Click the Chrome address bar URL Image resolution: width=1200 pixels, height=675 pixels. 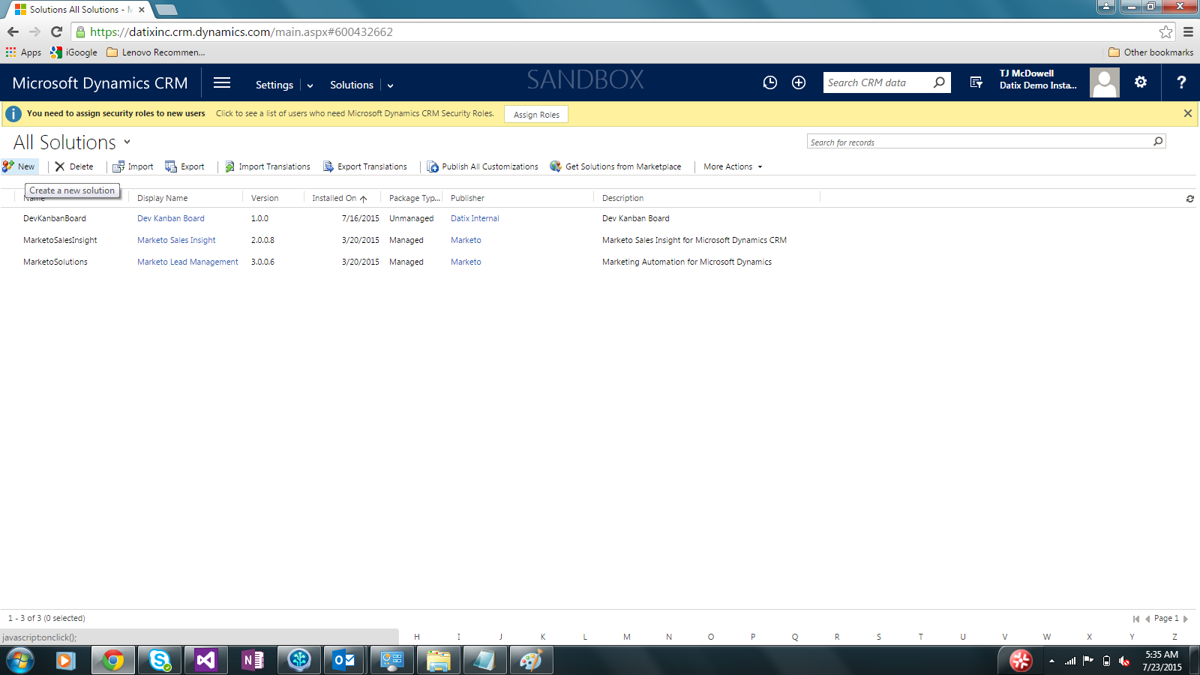click(x=241, y=31)
